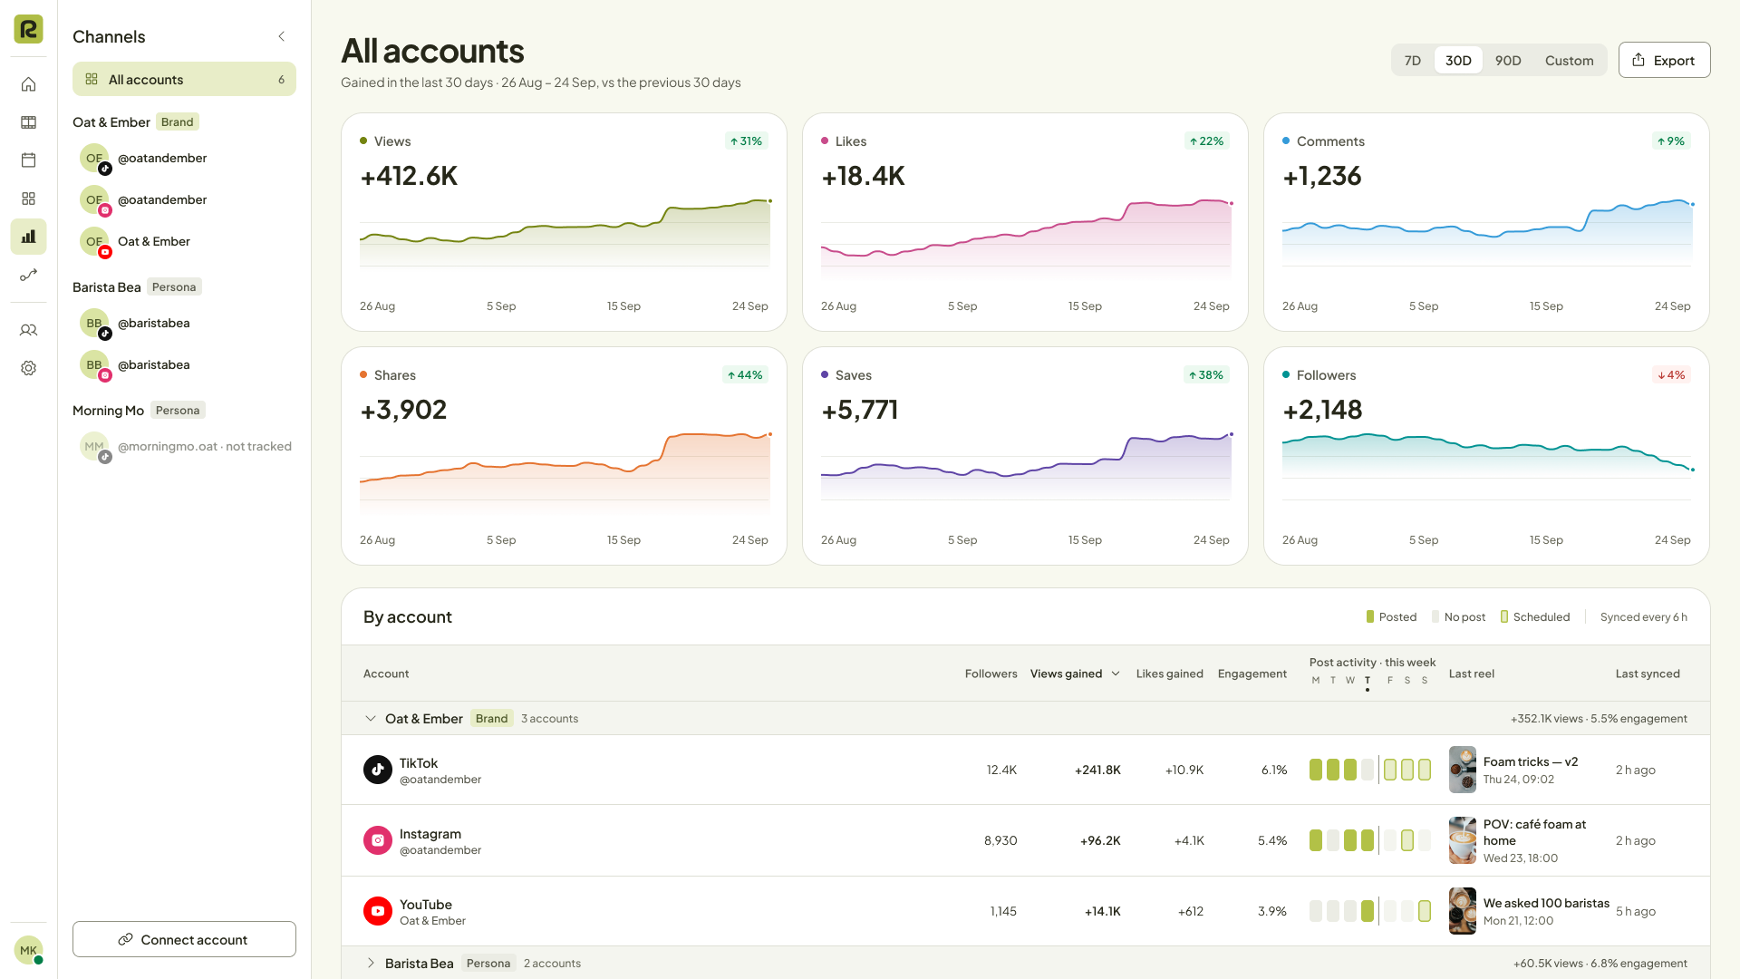
Task: Click the Shares 44% increase badge
Action: point(745,374)
